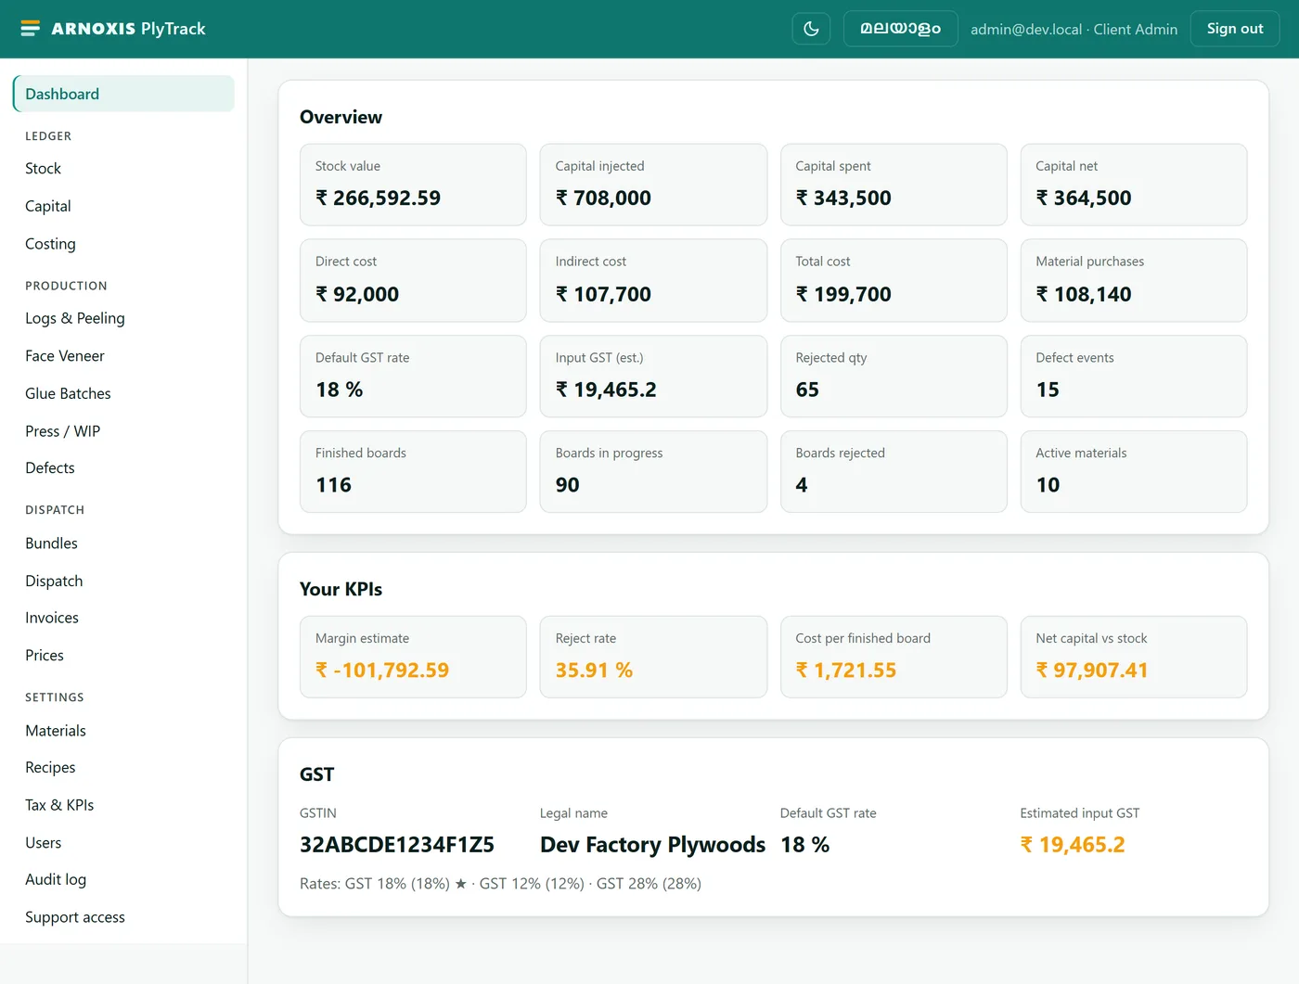1299x984 pixels.
Task: Select the Net capital vs stock KPI
Action: tap(1134, 657)
